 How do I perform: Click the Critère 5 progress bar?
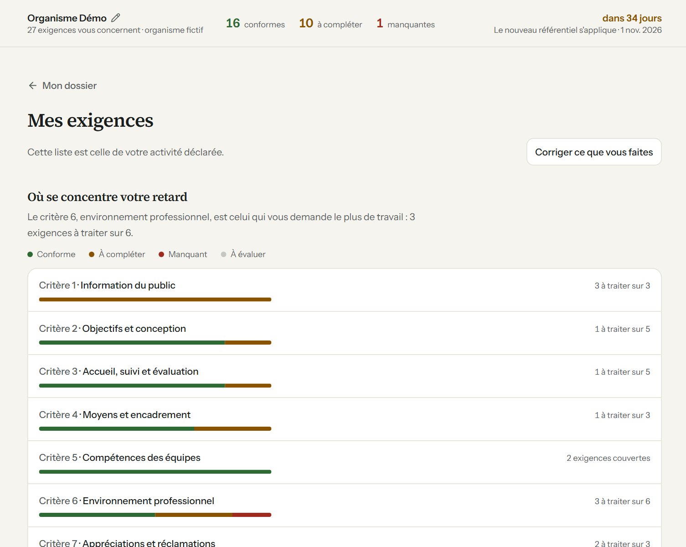155,472
